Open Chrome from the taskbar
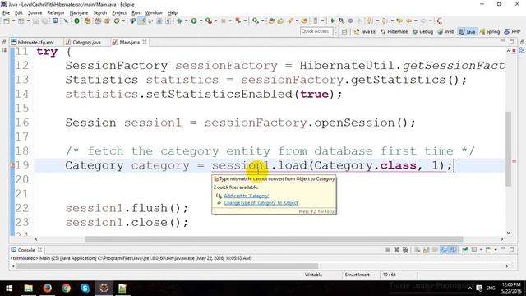This screenshot has width=526, height=296. click(66, 289)
